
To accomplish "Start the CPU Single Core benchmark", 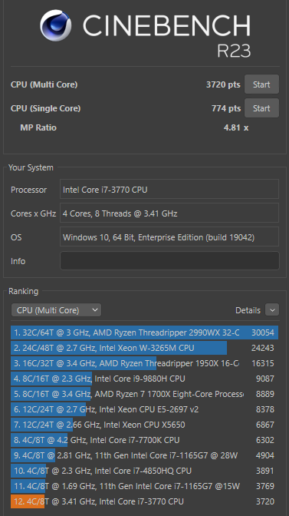I will 261,108.
